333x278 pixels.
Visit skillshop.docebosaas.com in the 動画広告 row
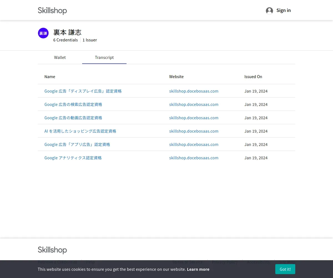pyautogui.click(x=194, y=118)
